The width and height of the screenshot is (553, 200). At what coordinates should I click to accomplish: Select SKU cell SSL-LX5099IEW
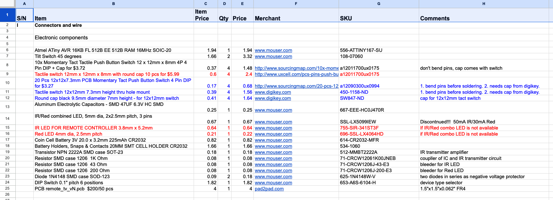379,119
